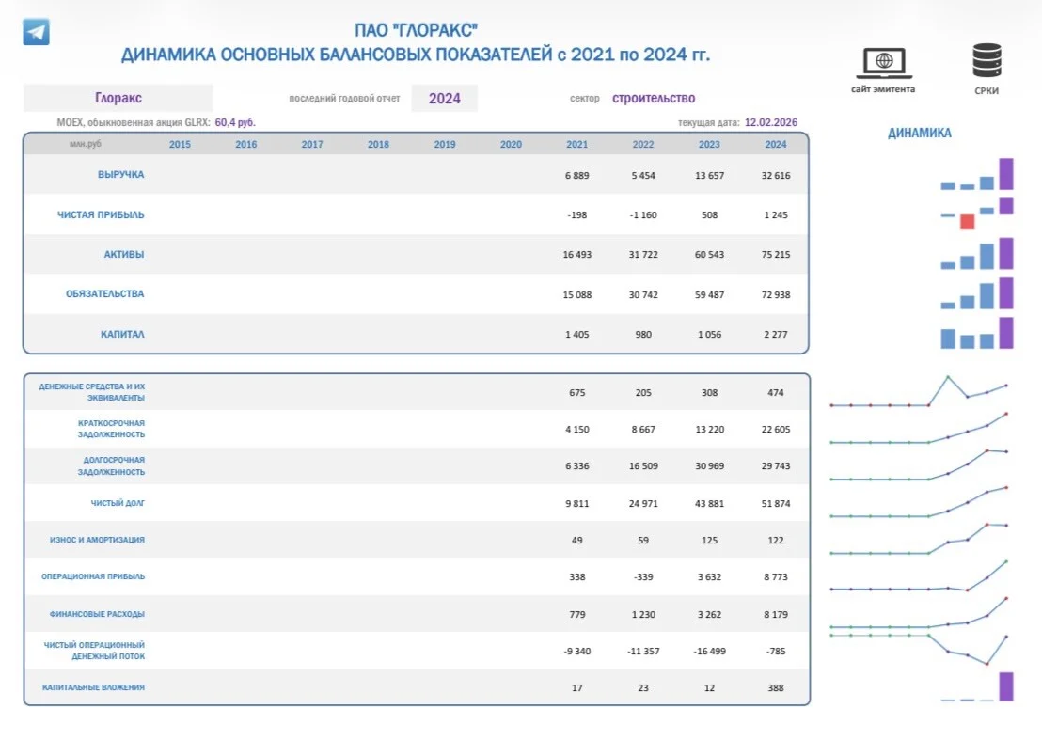Select the 2015 column header
Viewport: 1042px width, 740px height.
point(180,144)
